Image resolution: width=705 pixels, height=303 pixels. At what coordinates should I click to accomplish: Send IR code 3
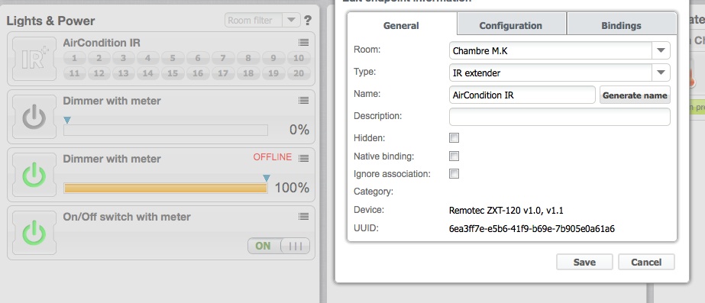point(123,58)
